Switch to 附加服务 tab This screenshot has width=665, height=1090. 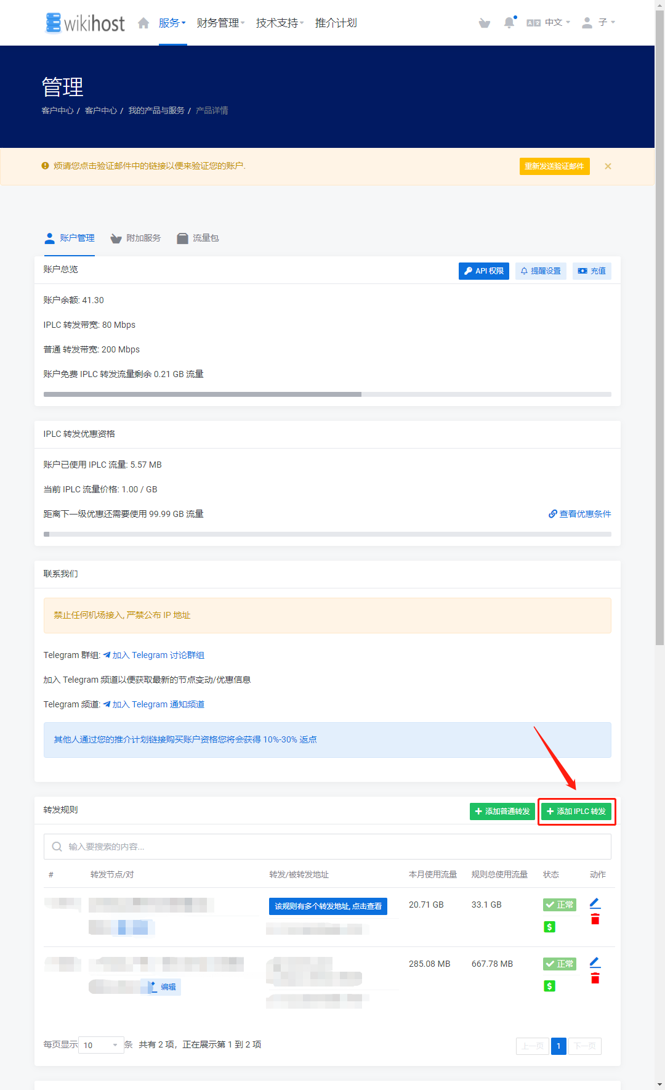pos(135,238)
